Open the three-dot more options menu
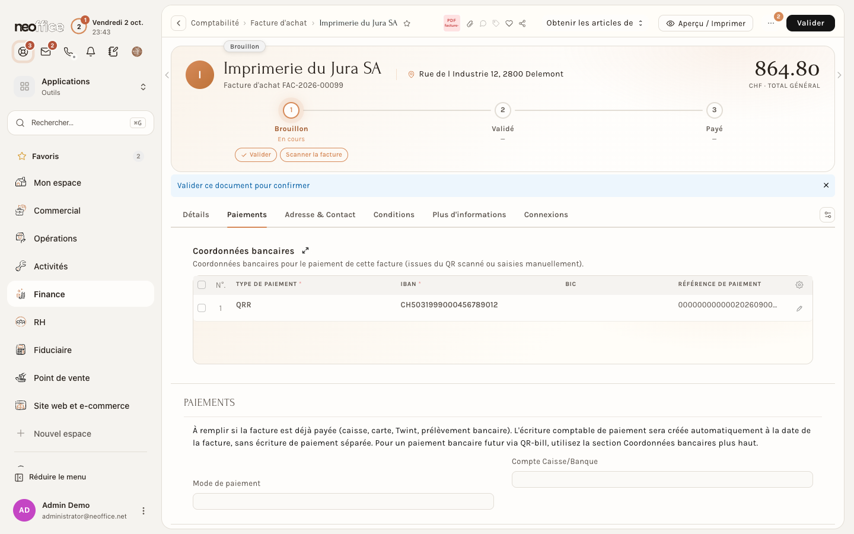 [771, 23]
